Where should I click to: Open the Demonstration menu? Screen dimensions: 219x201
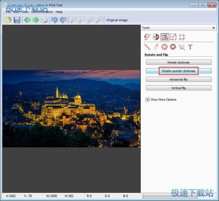(42, 12)
